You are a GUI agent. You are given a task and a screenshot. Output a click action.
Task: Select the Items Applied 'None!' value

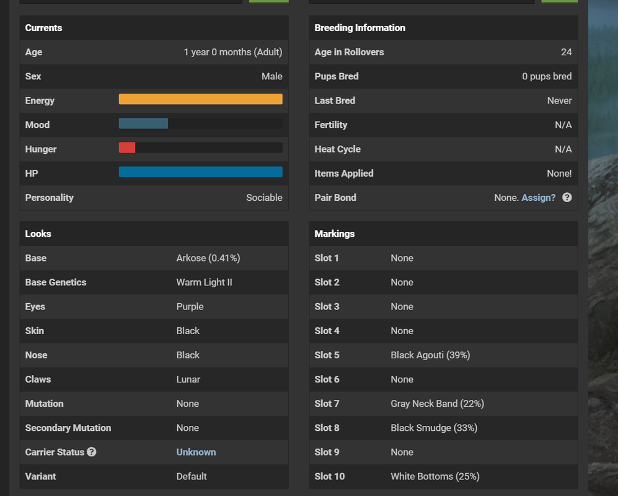click(x=559, y=174)
